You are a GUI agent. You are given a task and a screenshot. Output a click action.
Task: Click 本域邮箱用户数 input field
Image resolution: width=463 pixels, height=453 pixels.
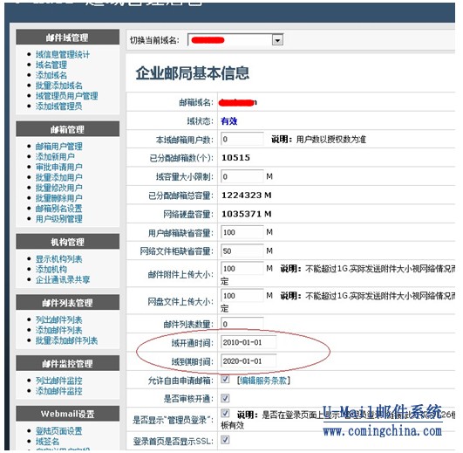[242, 139]
